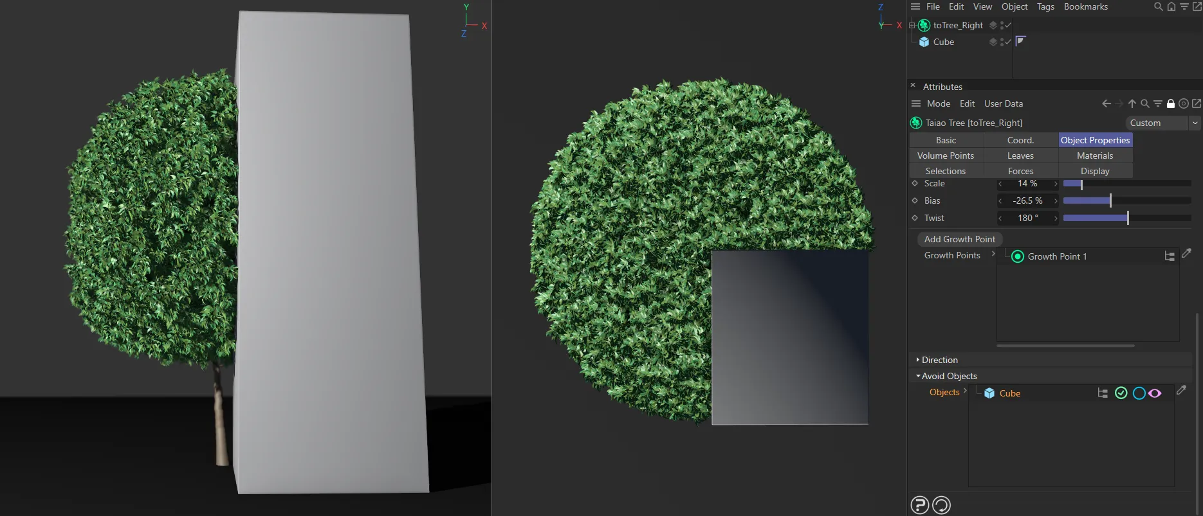The height and width of the screenshot is (516, 1203).
Task: Click the new-window icon in Attributes toolbar
Action: pos(1197,103)
